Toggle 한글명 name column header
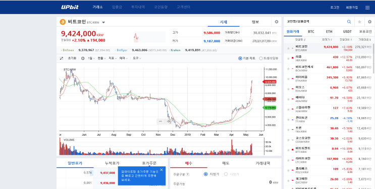Viewport: 375px width, 189px height. pyautogui.click(x=300, y=40)
